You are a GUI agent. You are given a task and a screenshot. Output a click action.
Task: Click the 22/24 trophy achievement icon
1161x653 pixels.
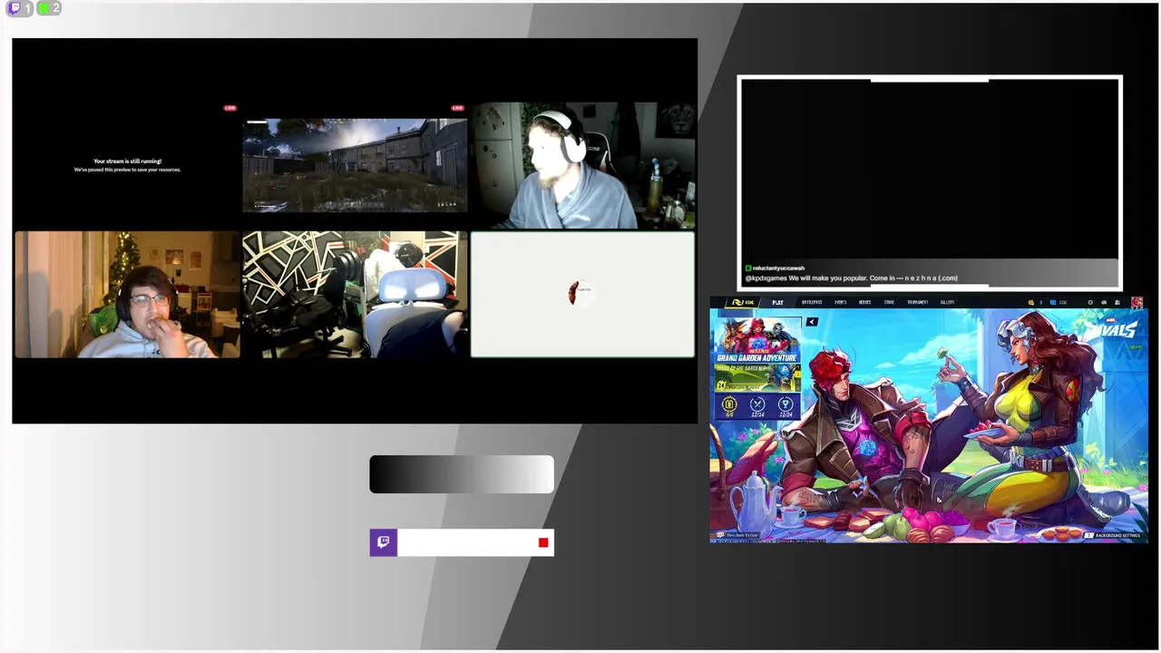tap(785, 406)
